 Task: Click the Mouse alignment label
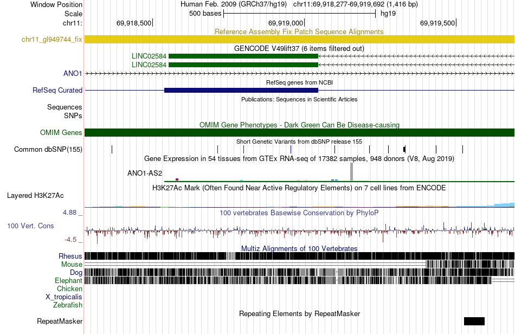[x=72, y=265]
